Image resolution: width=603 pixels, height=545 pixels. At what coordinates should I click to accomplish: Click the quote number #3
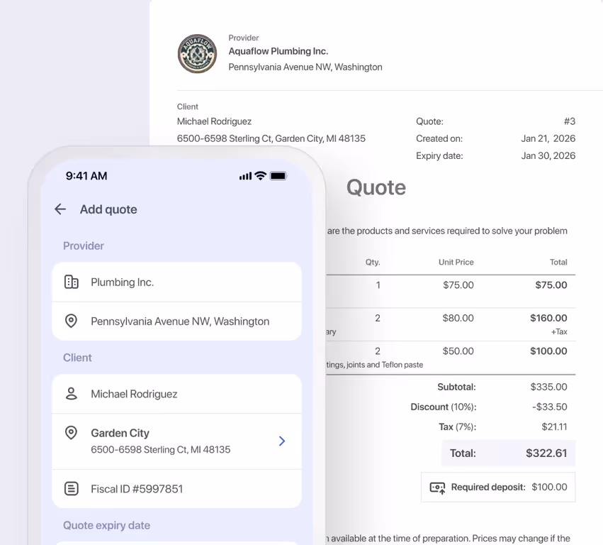tap(570, 121)
